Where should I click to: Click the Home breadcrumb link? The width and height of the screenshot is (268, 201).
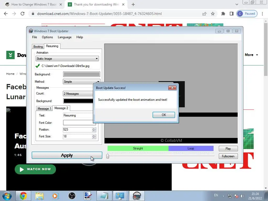click(x=10, y=74)
